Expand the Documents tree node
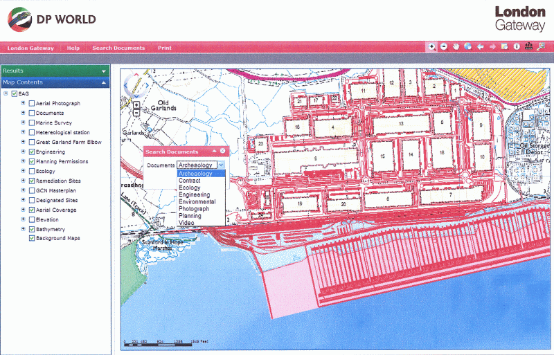This screenshot has width=554, height=355. (23, 113)
